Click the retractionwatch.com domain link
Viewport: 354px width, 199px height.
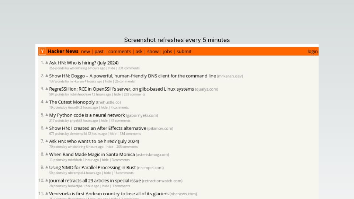pyautogui.click(x=162, y=181)
